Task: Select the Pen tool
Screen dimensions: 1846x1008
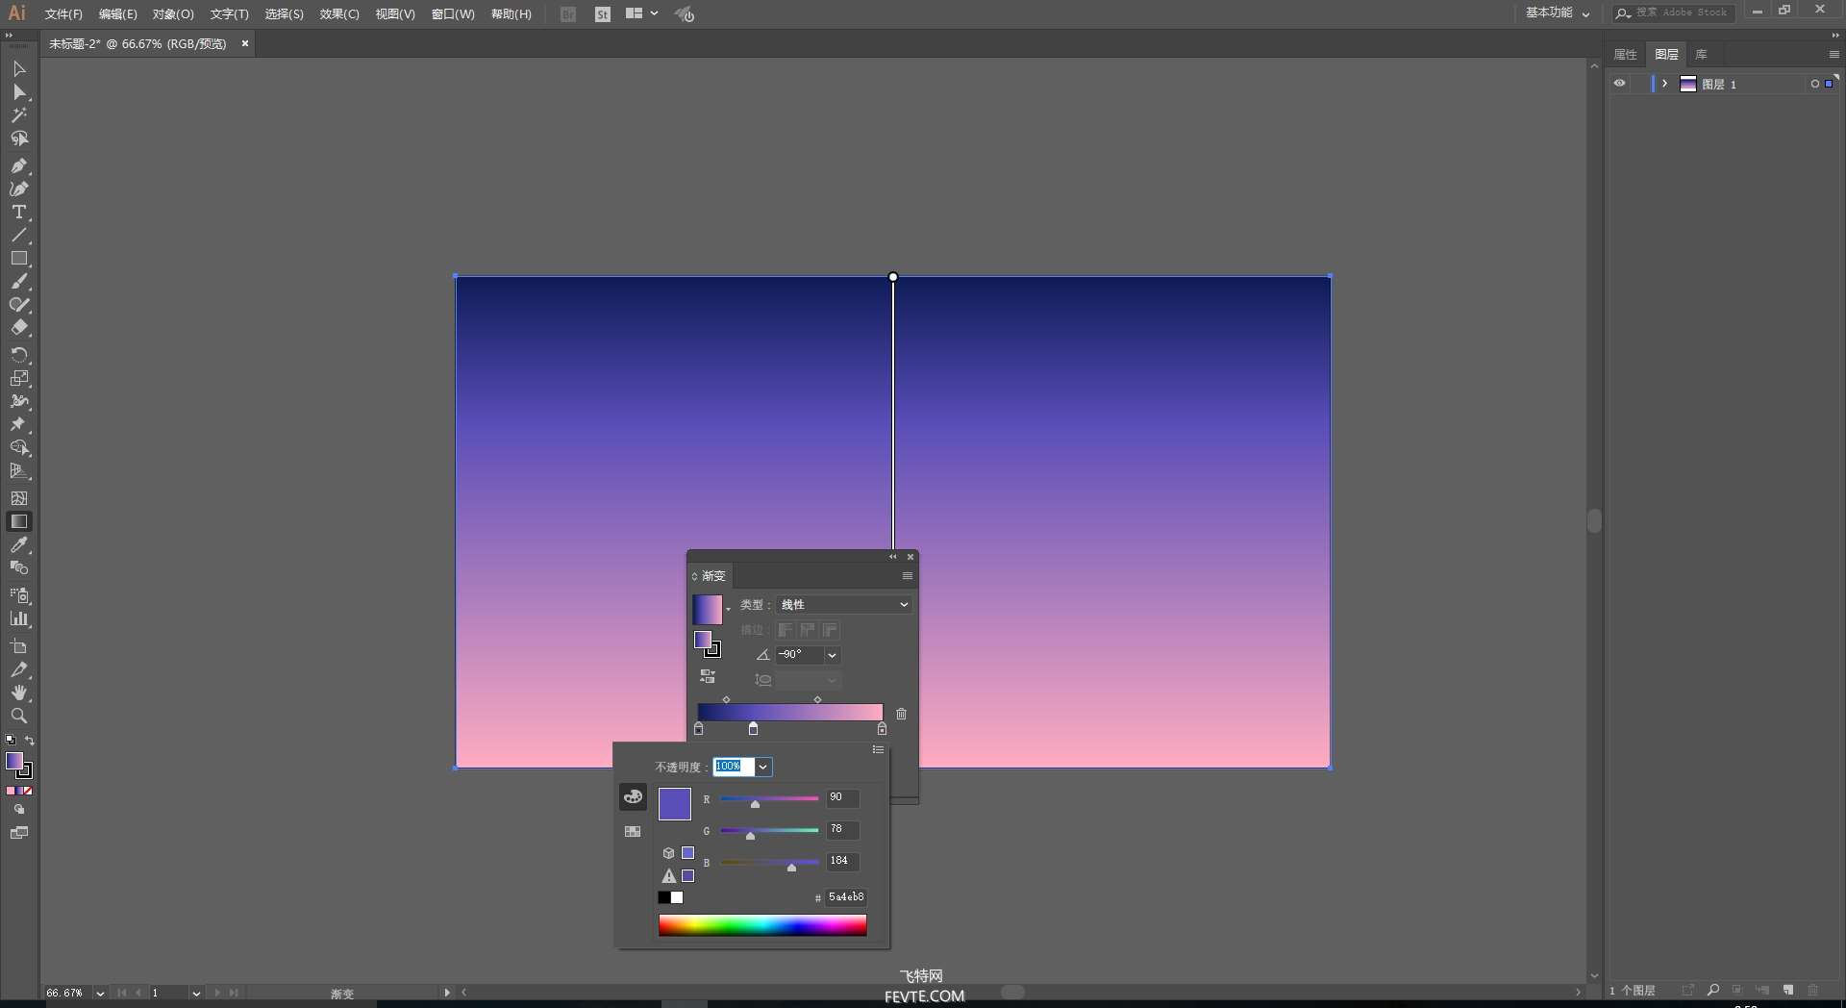Action: 19,165
